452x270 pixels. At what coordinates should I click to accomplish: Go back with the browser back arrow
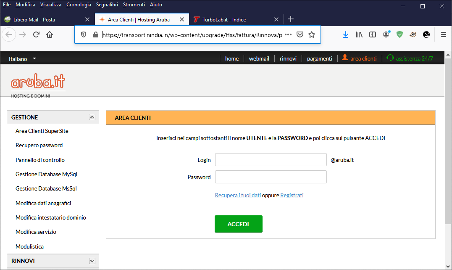pyautogui.click(x=9, y=35)
